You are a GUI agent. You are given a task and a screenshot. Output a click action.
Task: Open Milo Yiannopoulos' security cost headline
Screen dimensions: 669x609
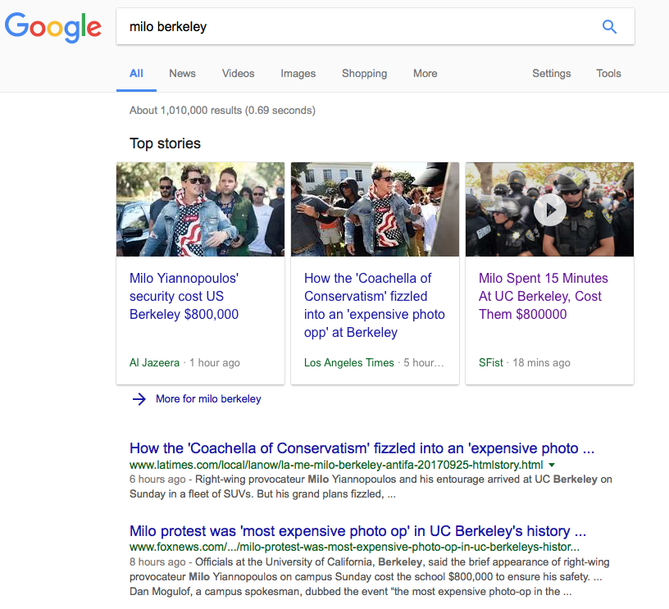pyautogui.click(x=184, y=297)
